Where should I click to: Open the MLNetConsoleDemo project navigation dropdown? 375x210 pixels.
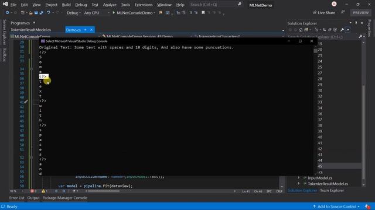click(55, 36)
